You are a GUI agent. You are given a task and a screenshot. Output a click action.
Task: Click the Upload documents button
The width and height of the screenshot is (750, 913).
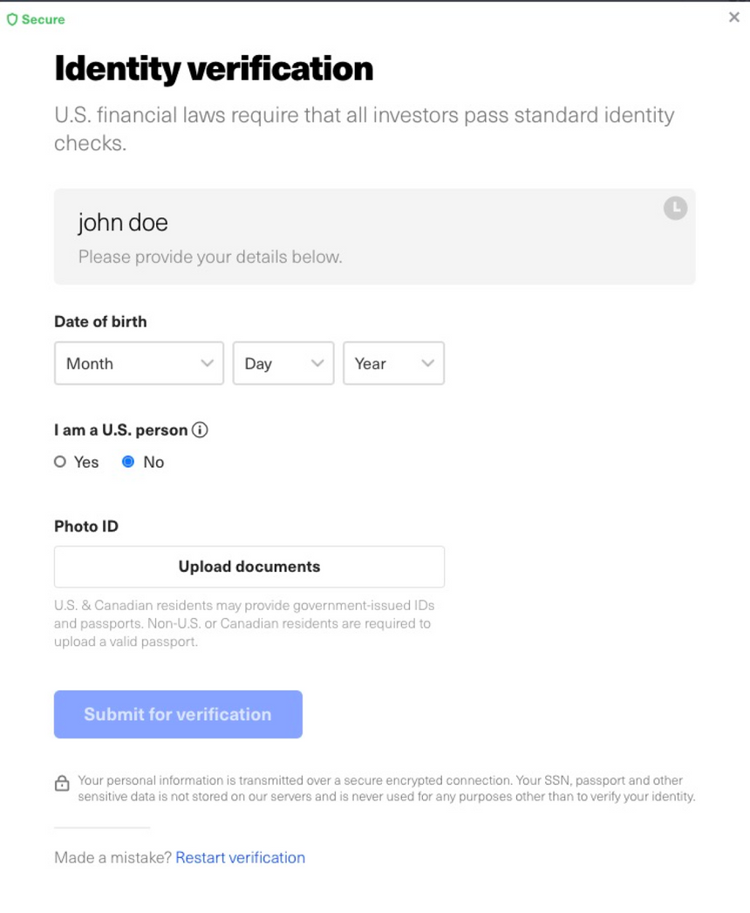click(249, 566)
